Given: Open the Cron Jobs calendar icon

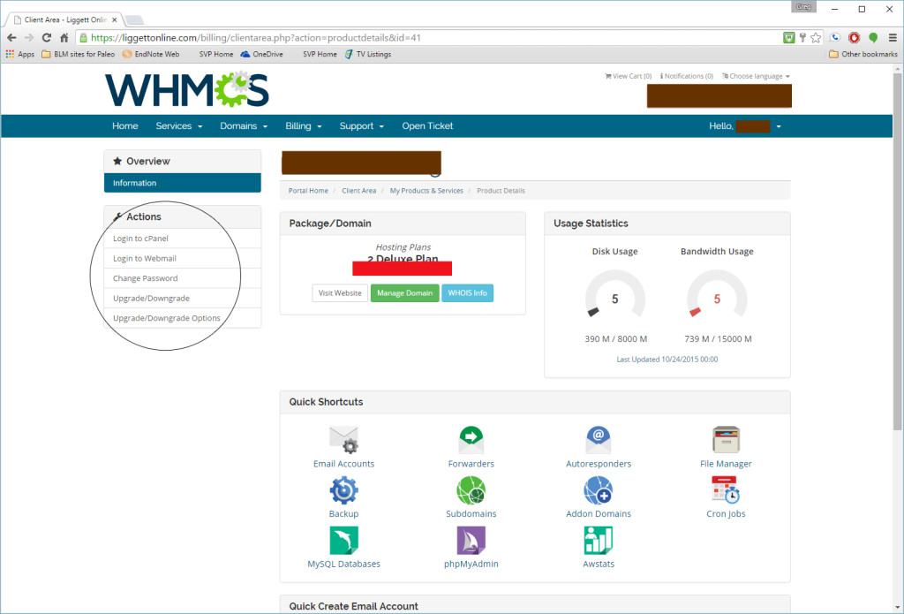Looking at the screenshot, I should pos(726,490).
